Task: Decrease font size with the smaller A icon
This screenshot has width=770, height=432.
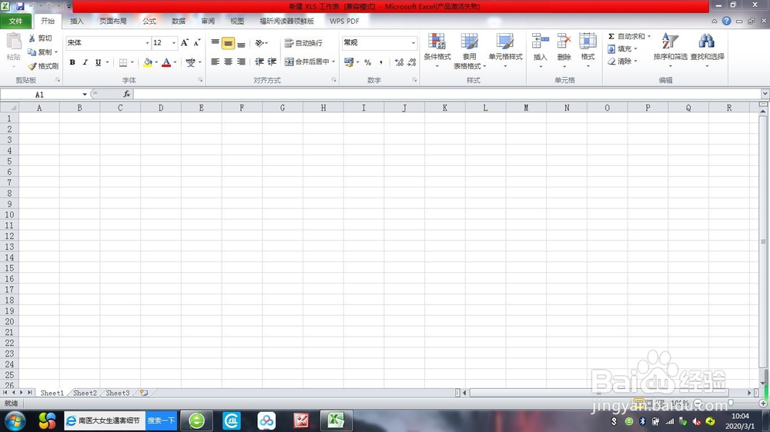Action: [x=197, y=42]
